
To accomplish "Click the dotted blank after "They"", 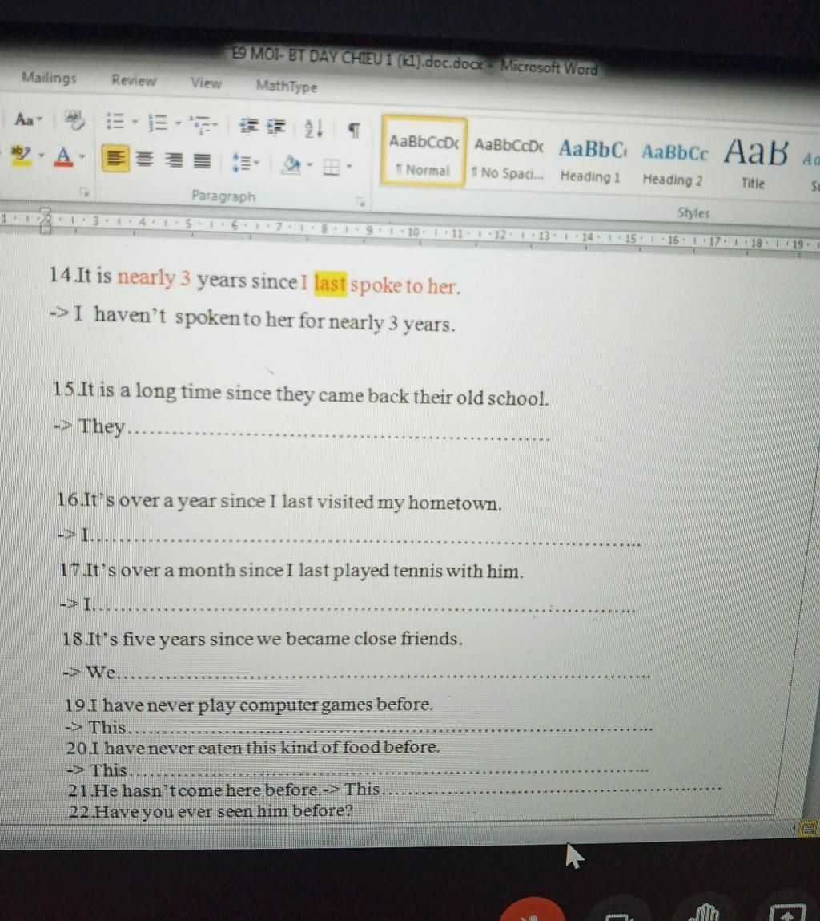I will pyautogui.click(x=340, y=436).
